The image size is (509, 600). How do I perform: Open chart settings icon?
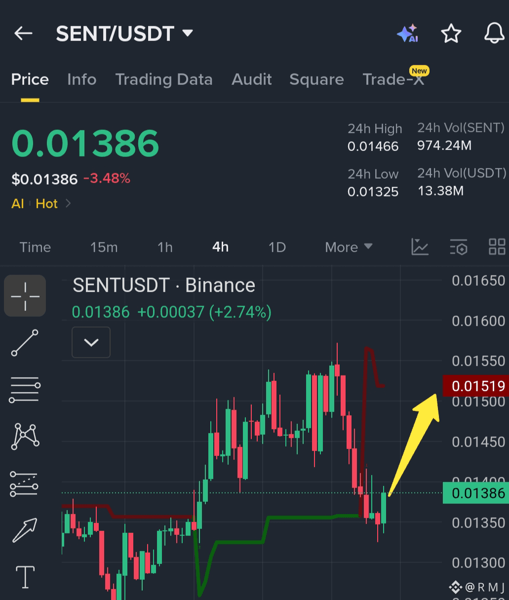tap(459, 247)
